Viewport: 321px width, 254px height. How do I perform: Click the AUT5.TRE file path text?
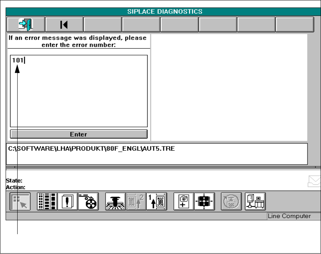coord(91,148)
